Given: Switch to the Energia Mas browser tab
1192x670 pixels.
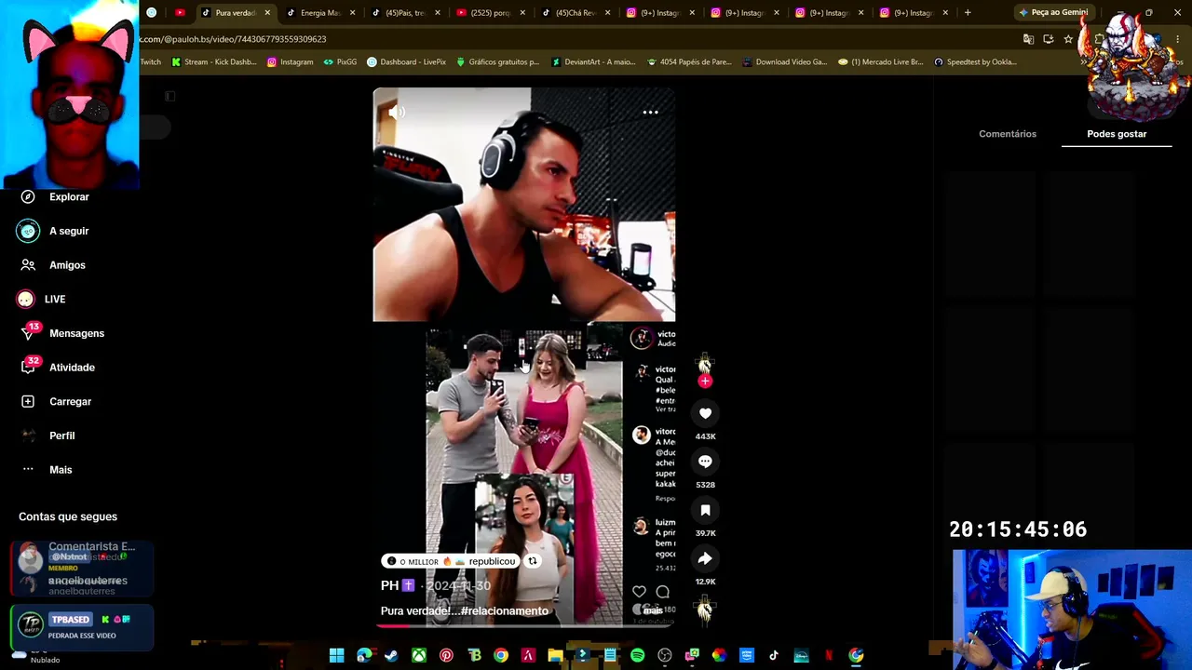Looking at the screenshot, I should pos(321,13).
